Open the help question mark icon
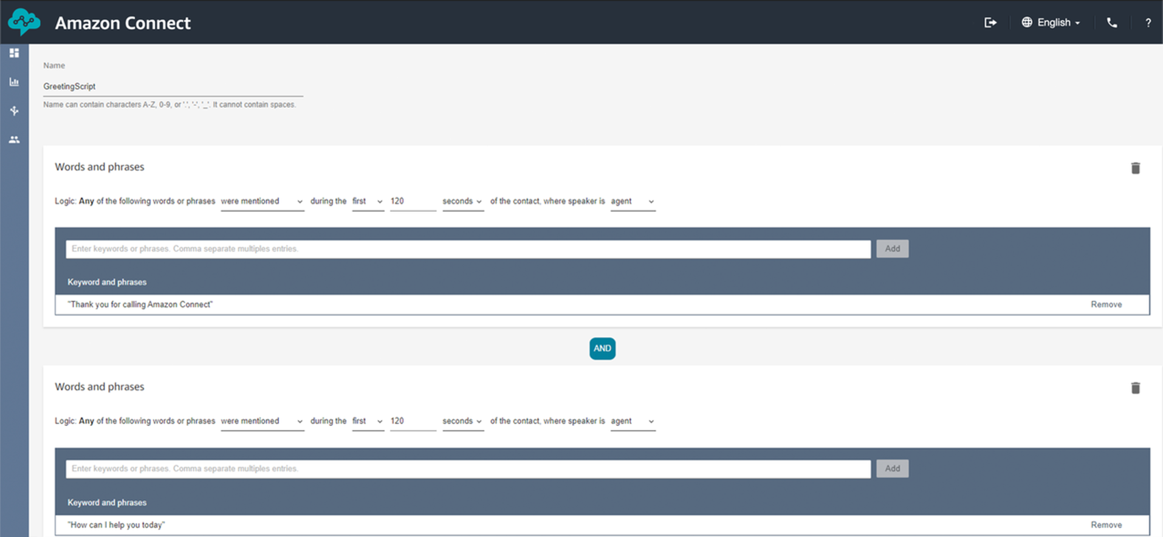 point(1148,22)
